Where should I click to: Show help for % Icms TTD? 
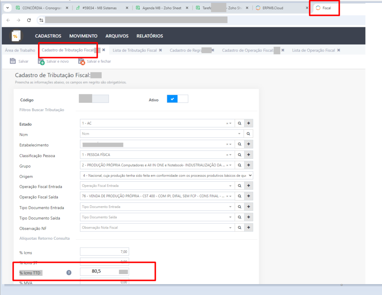(69, 273)
